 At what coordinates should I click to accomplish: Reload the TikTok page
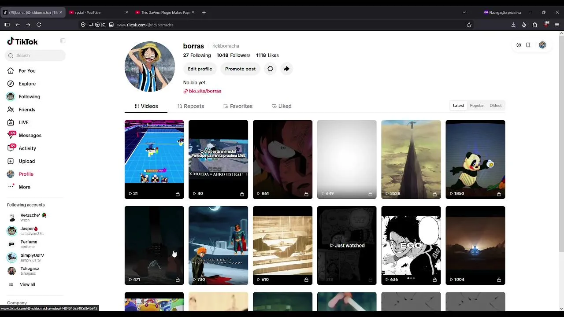39,25
